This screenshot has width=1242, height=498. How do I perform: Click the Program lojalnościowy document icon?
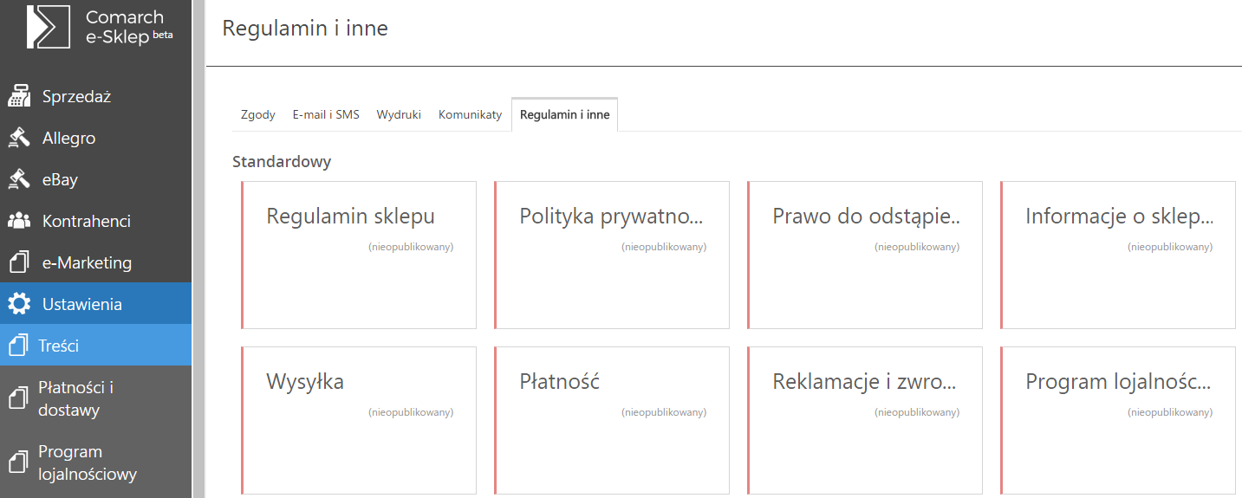pyautogui.click(x=18, y=463)
